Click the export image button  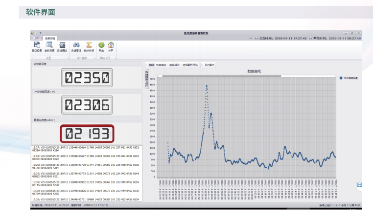tap(209, 65)
